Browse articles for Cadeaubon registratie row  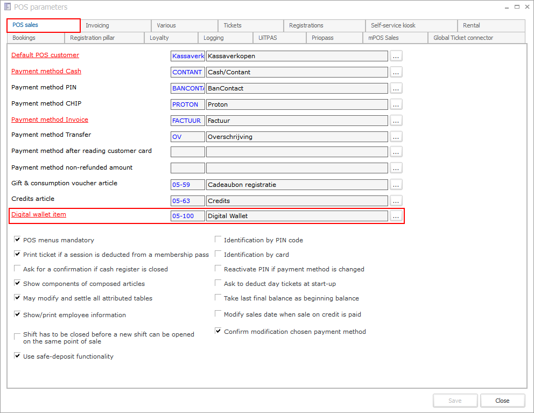click(x=396, y=185)
